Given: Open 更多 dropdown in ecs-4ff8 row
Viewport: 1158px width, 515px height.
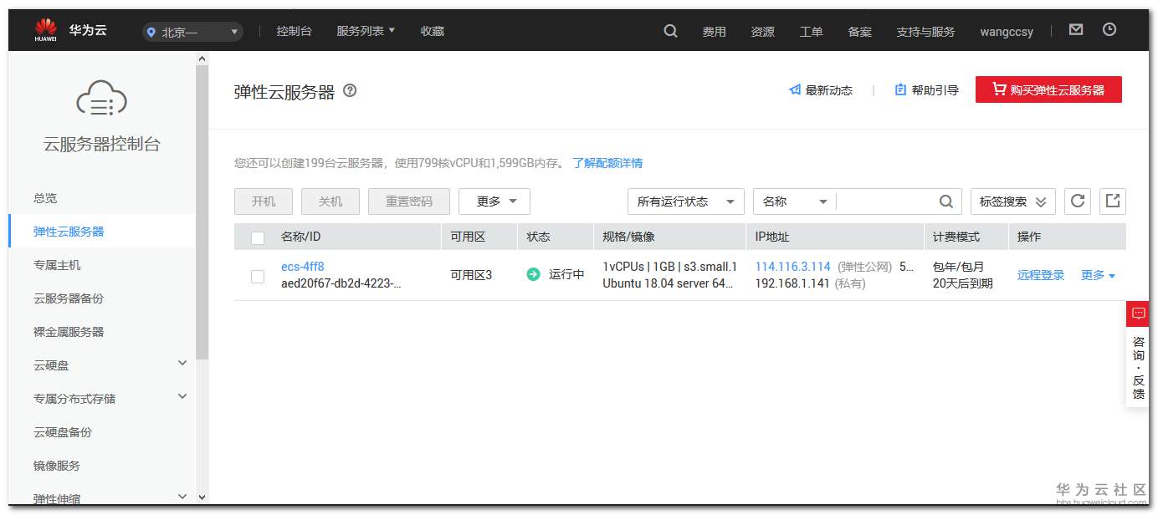Looking at the screenshot, I should pyautogui.click(x=1098, y=275).
